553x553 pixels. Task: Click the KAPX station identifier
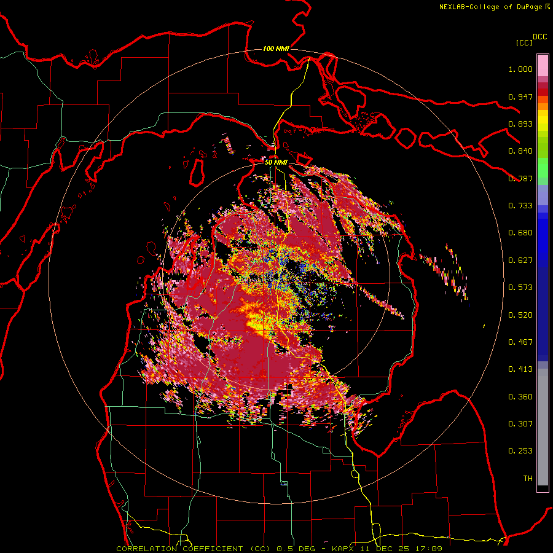[342, 549]
